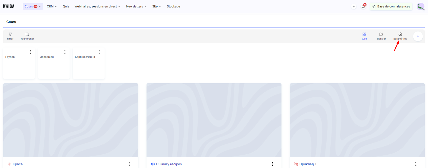Image resolution: width=428 pixels, height=168 pixels.
Task: Toggle visibility eye on Приклад 1
Action: (x=296, y=164)
